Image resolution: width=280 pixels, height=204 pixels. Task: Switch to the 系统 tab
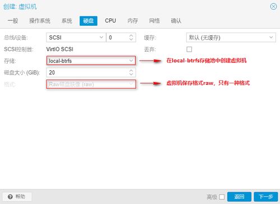pyautogui.click(x=67, y=21)
